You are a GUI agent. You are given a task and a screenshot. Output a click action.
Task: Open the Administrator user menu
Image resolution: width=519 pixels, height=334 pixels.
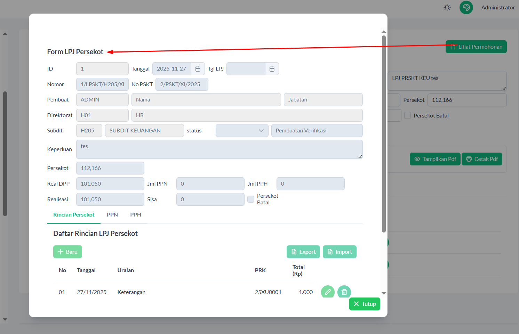[x=498, y=8]
